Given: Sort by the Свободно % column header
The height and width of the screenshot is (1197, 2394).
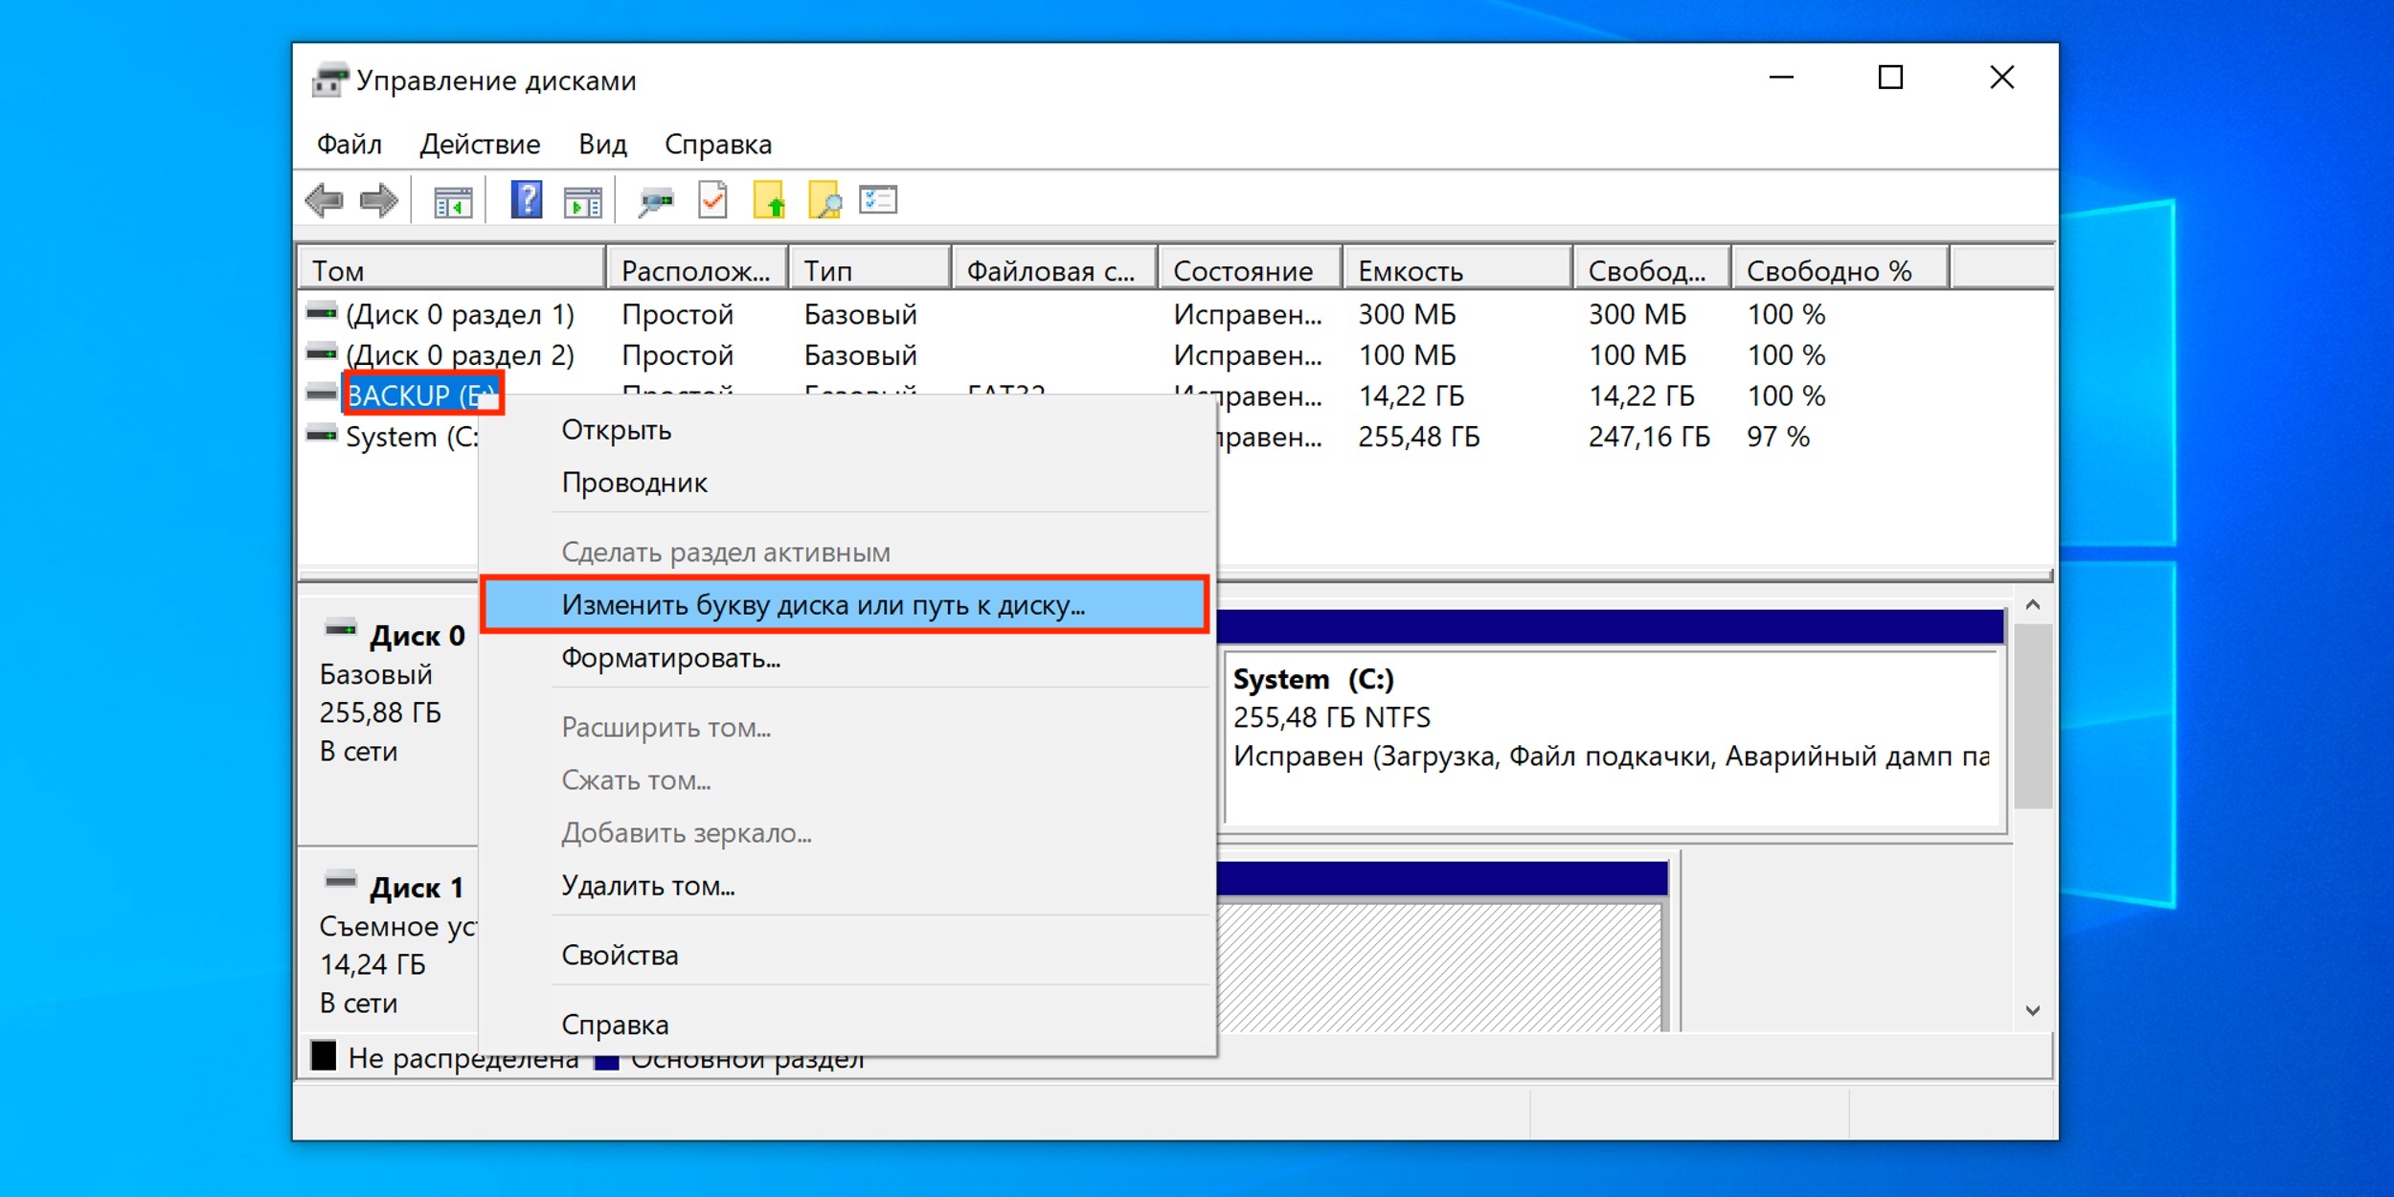Looking at the screenshot, I should pos(1841,269).
